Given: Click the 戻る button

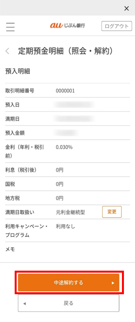Looking at the screenshot, I should point(68,303).
